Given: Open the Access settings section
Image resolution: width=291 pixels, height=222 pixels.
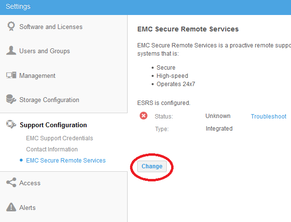Looking at the screenshot, I should (30, 183).
